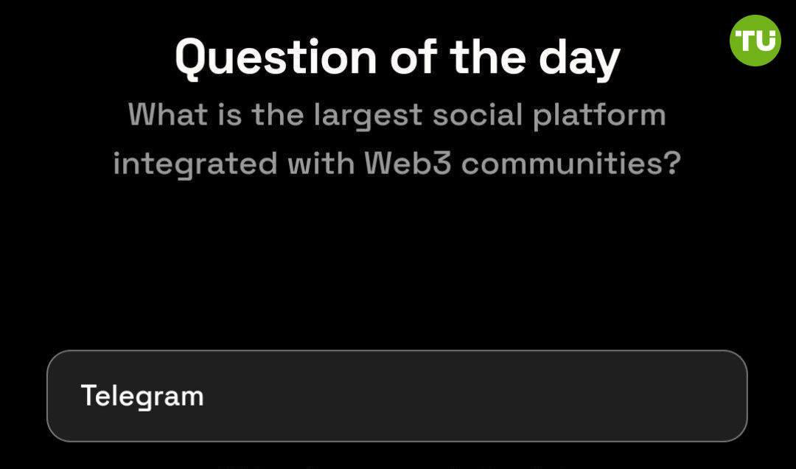This screenshot has width=796, height=469.
Task: Click the word 'largest' in the question
Action: [x=368, y=117]
